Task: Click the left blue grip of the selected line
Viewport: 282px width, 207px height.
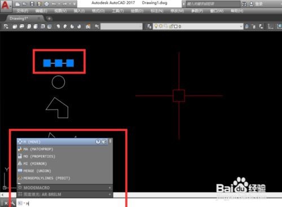Action: click(47, 63)
